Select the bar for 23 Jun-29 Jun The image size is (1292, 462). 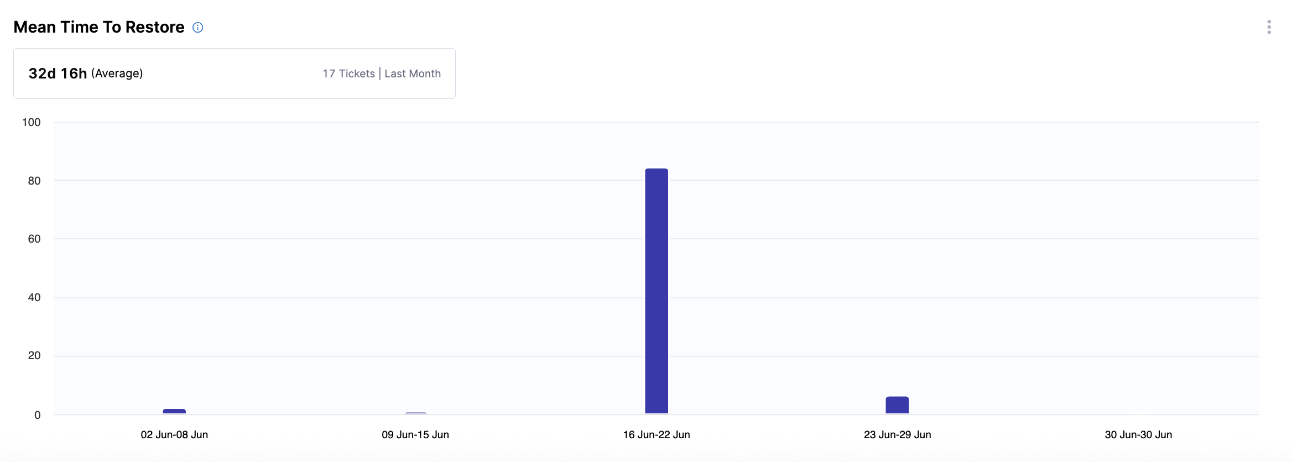point(897,405)
